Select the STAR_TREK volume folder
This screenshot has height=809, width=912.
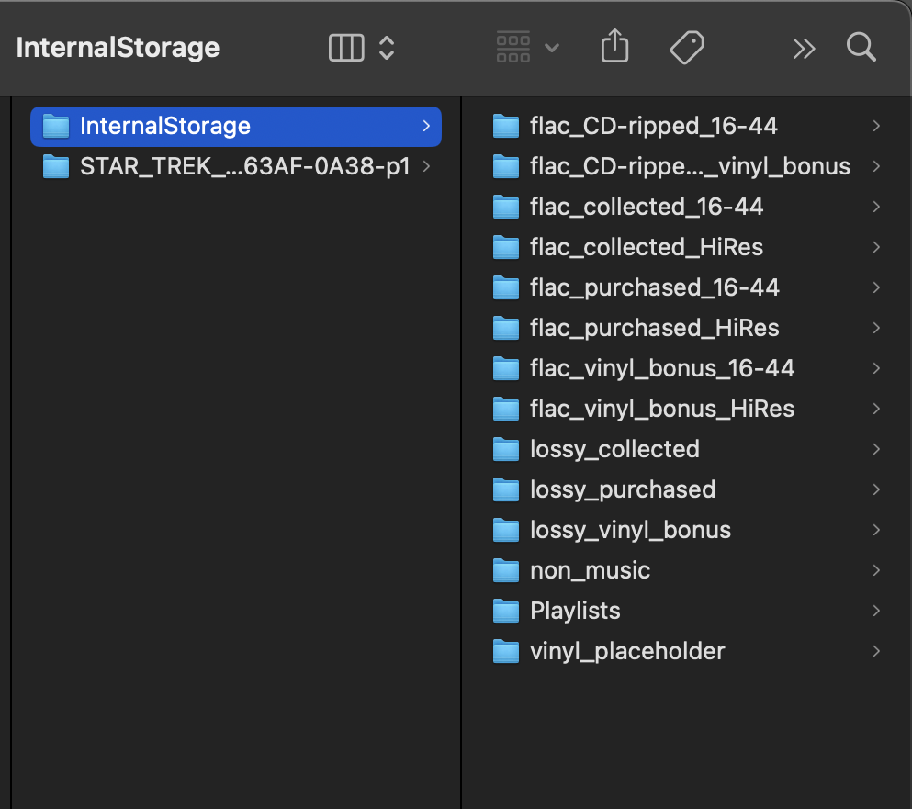coord(243,166)
